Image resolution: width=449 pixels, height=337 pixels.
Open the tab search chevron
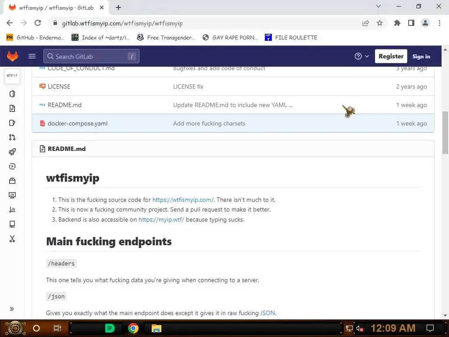pyautogui.click(x=378, y=6)
